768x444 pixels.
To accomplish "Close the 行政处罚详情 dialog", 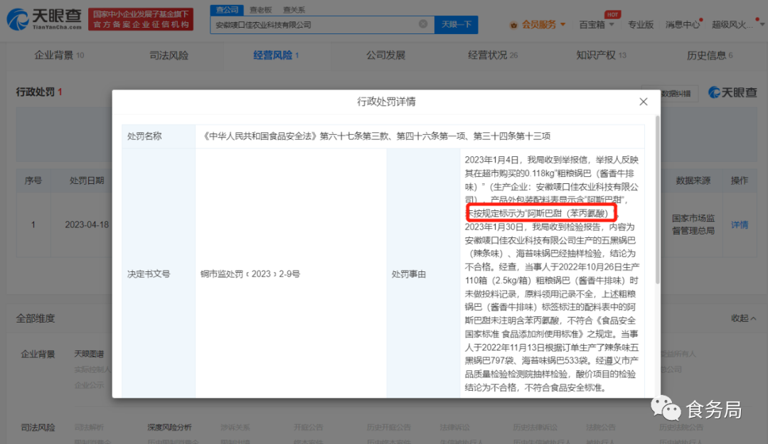I will tap(643, 102).
